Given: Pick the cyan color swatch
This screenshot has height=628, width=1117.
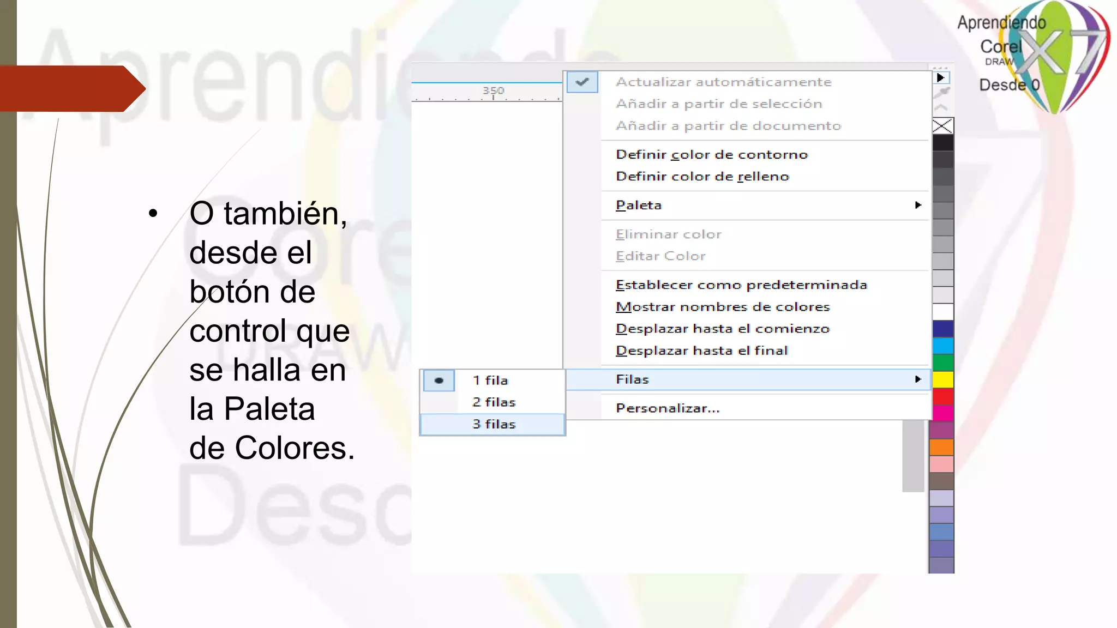Looking at the screenshot, I should pyautogui.click(x=943, y=346).
